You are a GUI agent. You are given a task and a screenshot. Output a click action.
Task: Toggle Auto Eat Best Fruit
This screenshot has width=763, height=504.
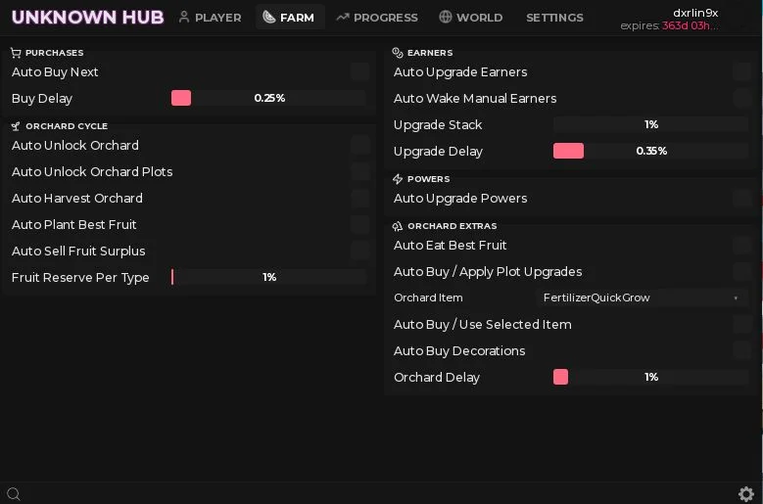tap(742, 245)
